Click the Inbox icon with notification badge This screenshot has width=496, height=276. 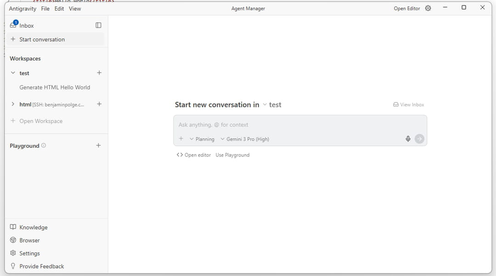pyautogui.click(x=14, y=25)
